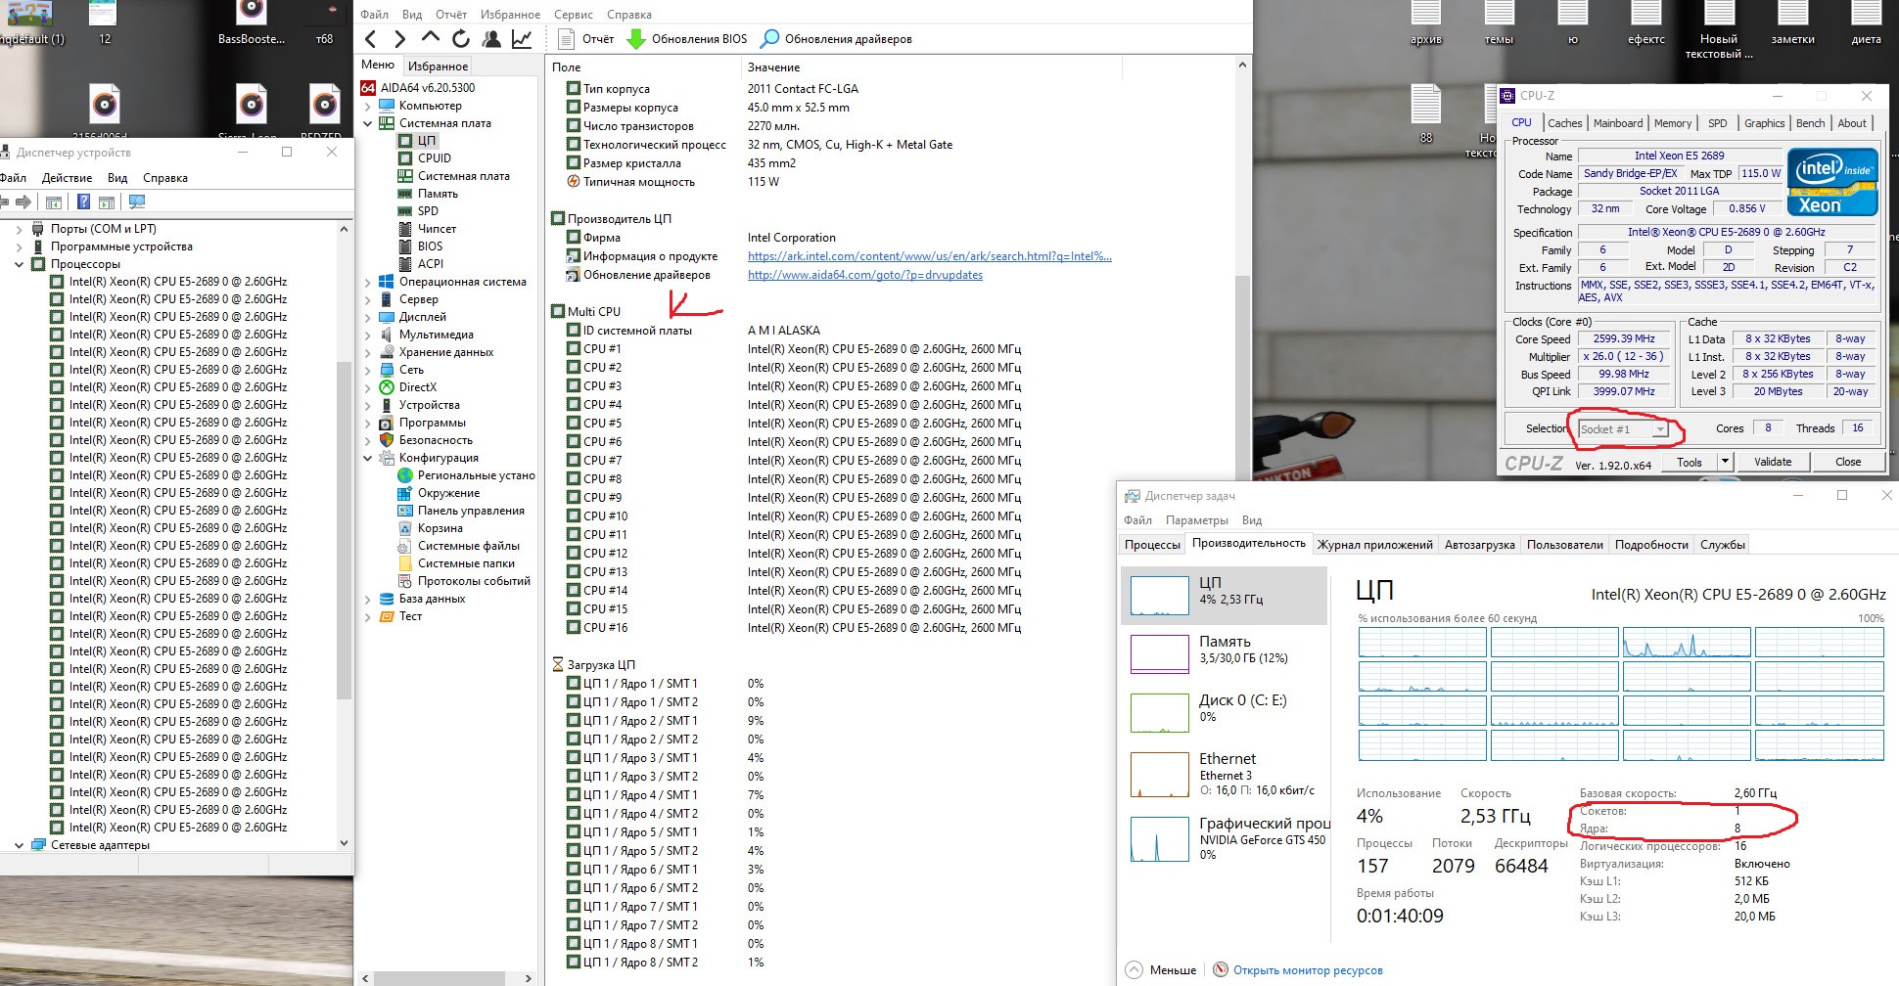1899x986 pixels.
Task: Collapse Task Manager with the Меньше button
Action: coord(1162,970)
